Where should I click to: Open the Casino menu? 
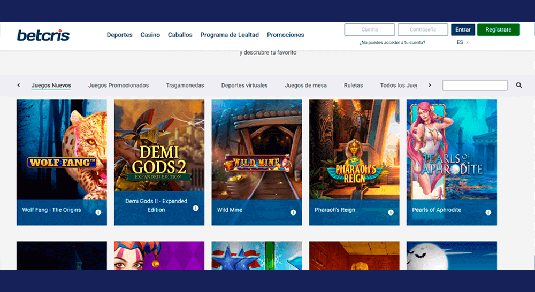(x=150, y=35)
